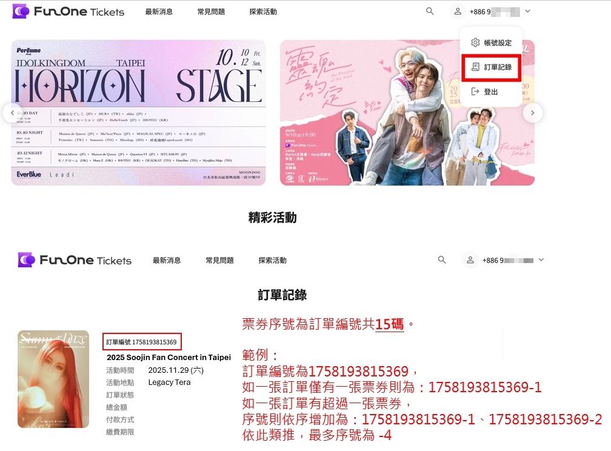Select 訂單記錄 from the account menu
611x451 pixels.
[x=498, y=67]
